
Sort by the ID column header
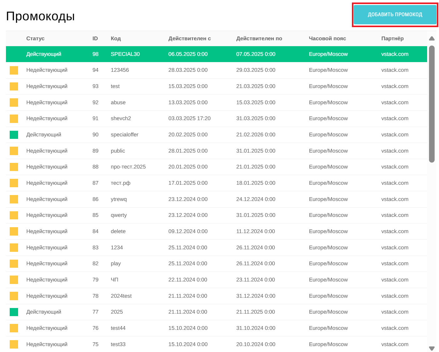pyautogui.click(x=95, y=38)
